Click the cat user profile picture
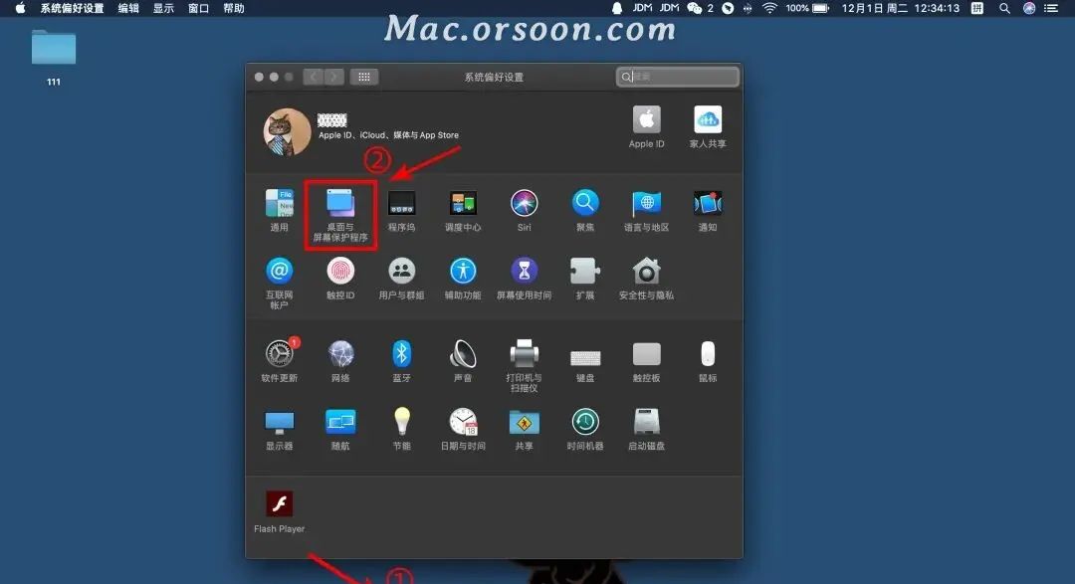The width and height of the screenshot is (1075, 584). click(x=288, y=131)
